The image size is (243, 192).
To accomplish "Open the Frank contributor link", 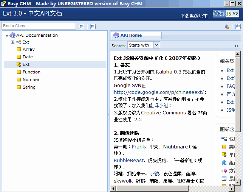I will pyautogui.click(x=139, y=147).
